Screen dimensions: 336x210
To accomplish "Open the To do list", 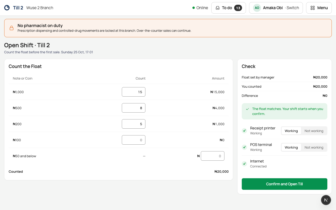I will 229,8.
